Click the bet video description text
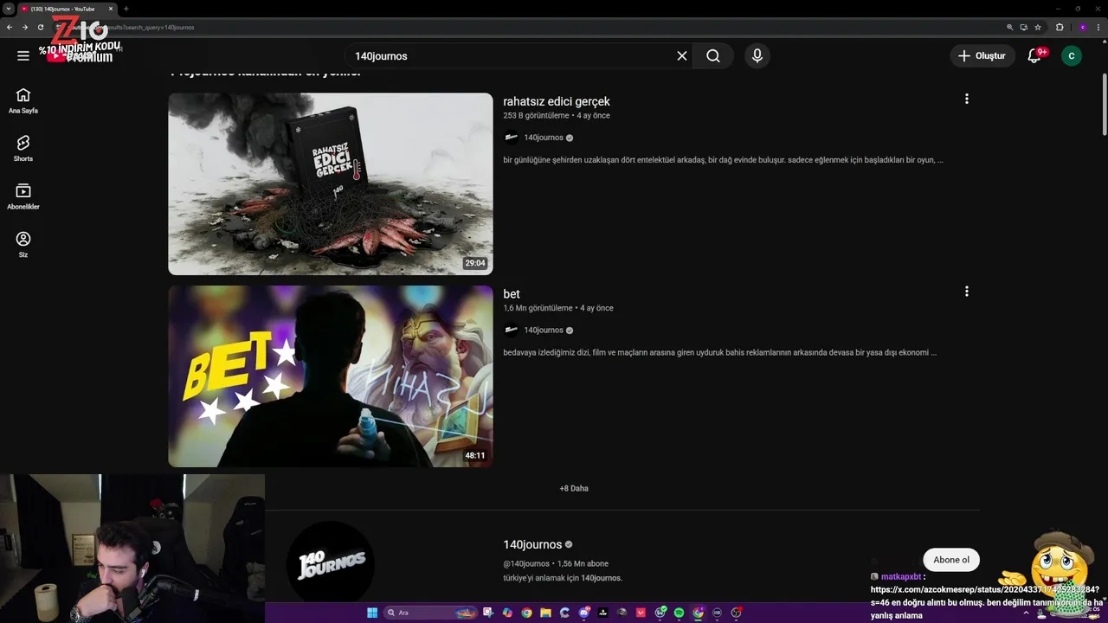Screen dimensions: 1108x623 pyautogui.click(x=720, y=352)
